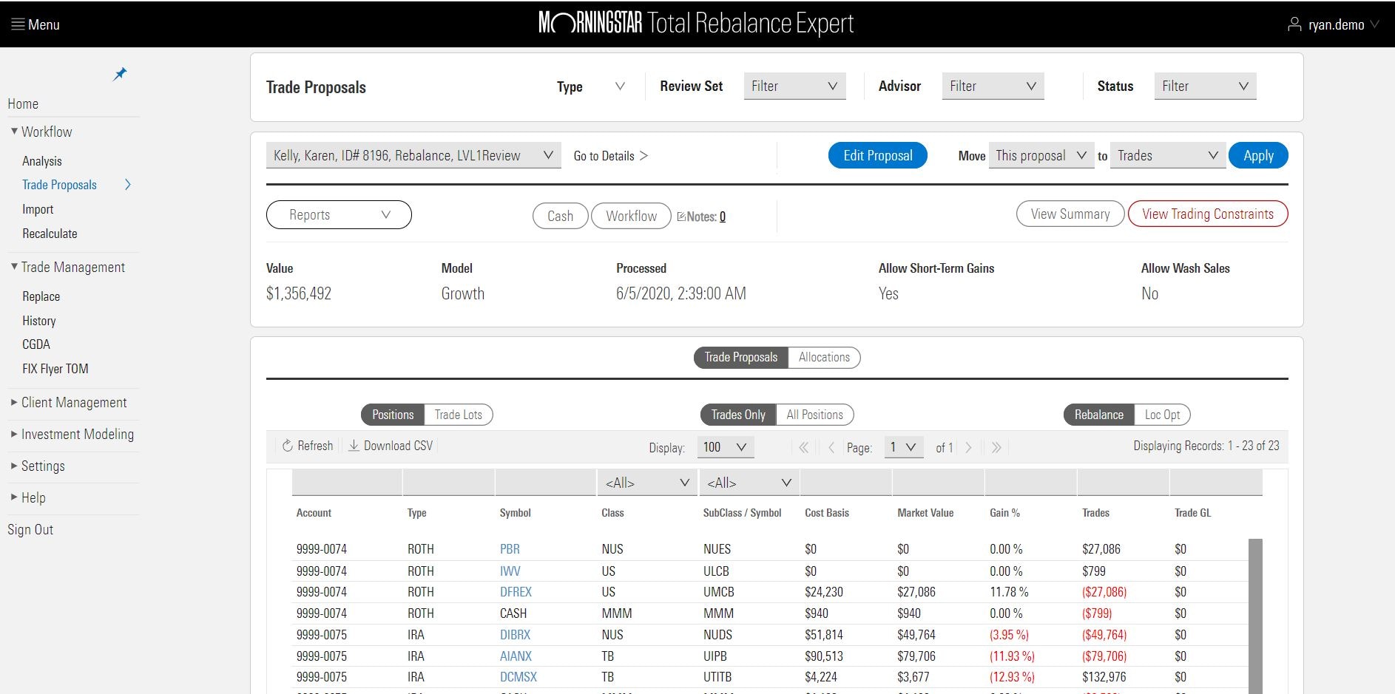Click the Go to Details arrow
This screenshot has height=694, width=1395.
click(x=644, y=155)
